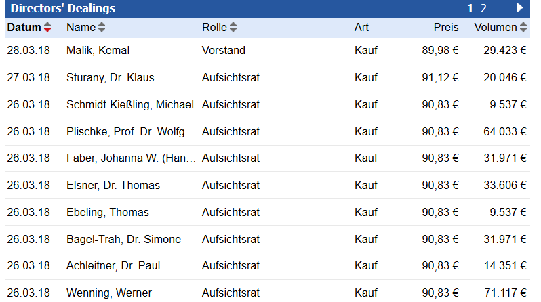
Task: Select the Wenning, Werner row
Action: coord(108,293)
